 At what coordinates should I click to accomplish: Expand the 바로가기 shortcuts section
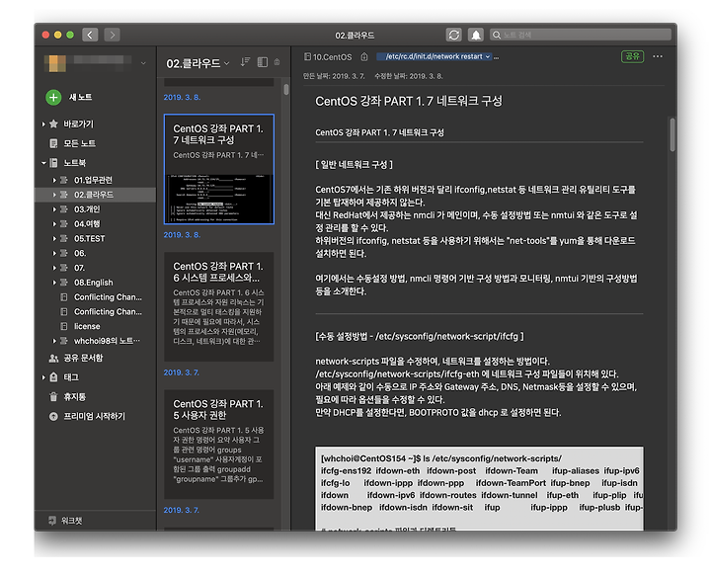pyautogui.click(x=43, y=123)
